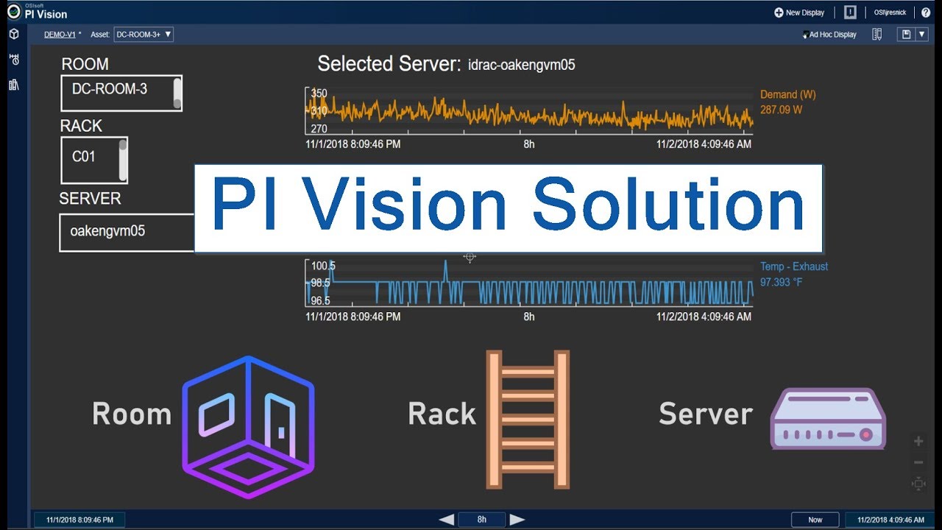
Task: Click the RACK list scrollbar
Action: point(123,160)
